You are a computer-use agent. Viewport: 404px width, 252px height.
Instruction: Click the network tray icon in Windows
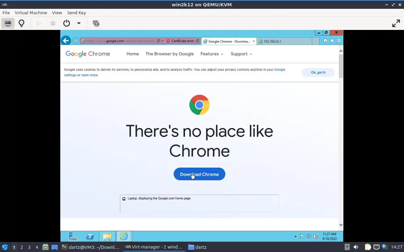pyautogui.click(x=308, y=237)
